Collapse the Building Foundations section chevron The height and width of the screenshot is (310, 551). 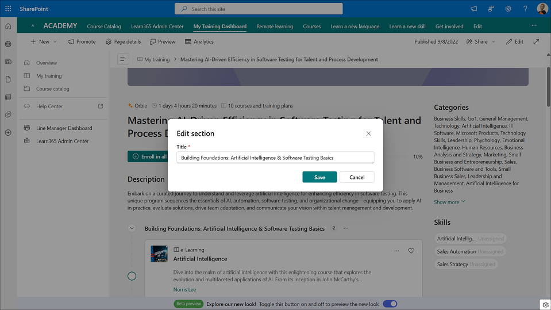pyautogui.click(x=132, y=228)
